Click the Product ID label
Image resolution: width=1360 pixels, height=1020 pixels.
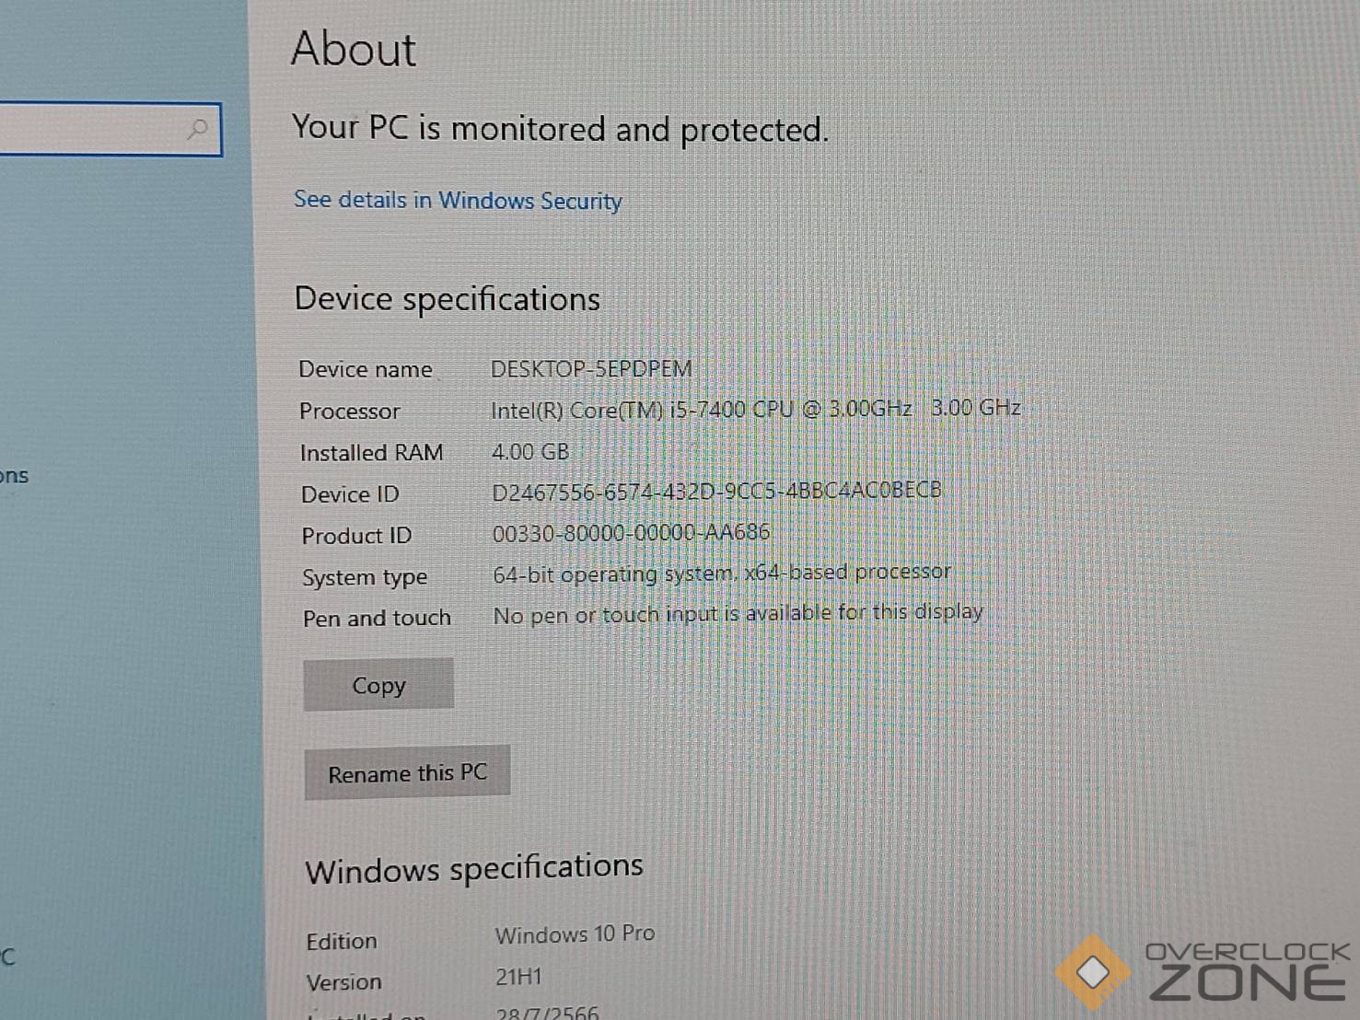tap(356, 536)
